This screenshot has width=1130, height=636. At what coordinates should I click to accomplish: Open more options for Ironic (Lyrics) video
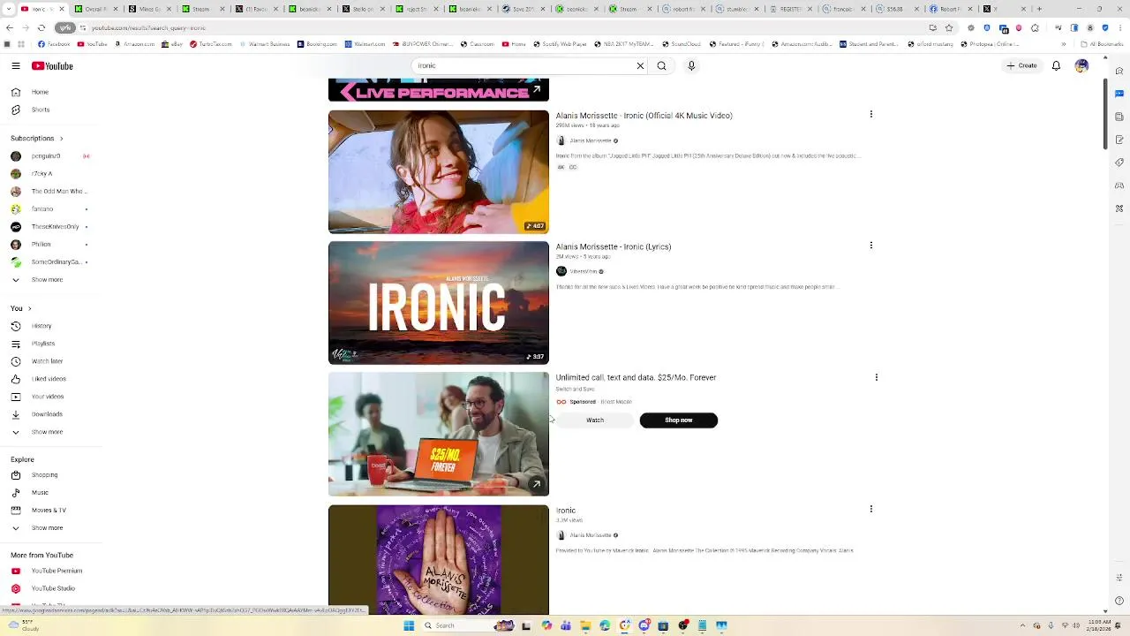pos(871,245)
